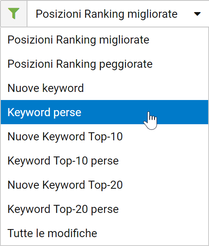
Task: Select Posizioni Ranking migliorate from the list
Action: click(x=104, y=40)
